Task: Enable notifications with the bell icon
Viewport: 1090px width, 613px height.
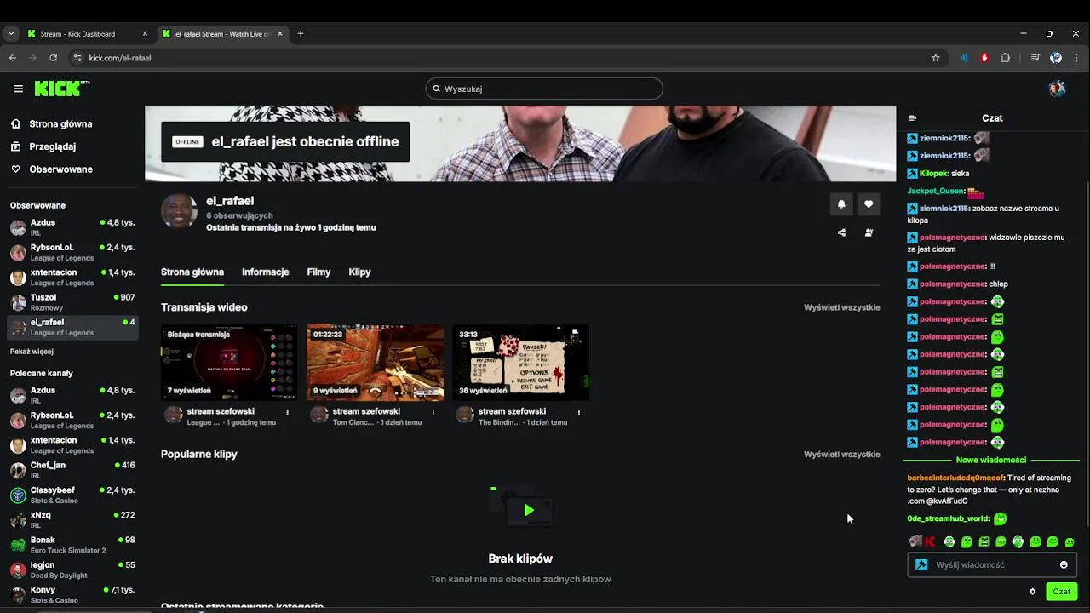Action: [841, 204]
